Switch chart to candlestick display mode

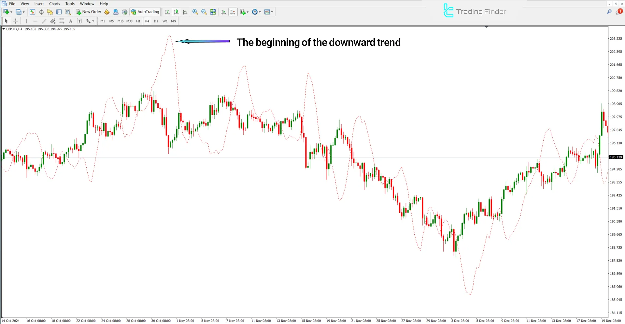click(x=176, y=12)
